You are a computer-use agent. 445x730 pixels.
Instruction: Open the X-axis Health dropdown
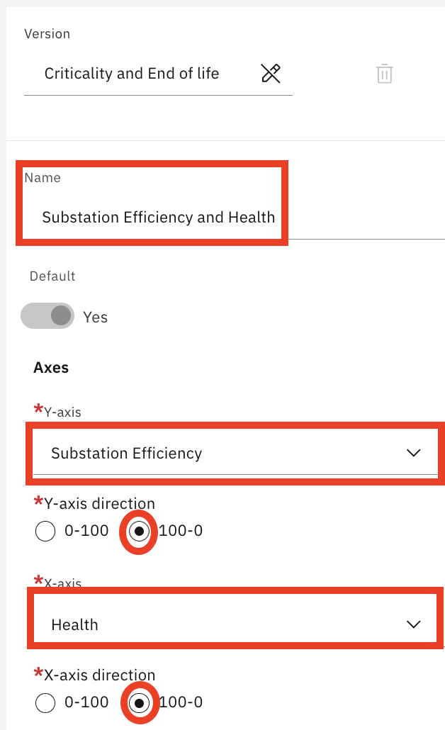[235, 624]
